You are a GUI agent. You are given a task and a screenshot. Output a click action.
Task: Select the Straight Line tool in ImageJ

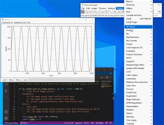click(99, 12)
